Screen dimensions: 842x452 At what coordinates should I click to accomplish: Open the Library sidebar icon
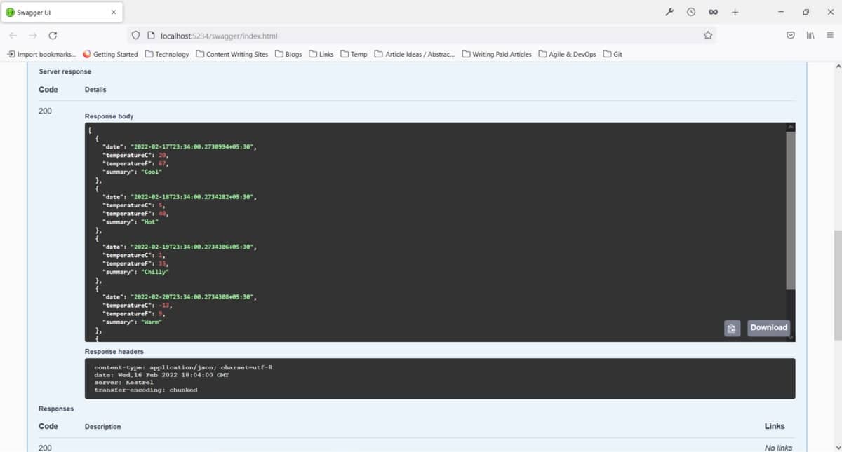click(810, 36)
